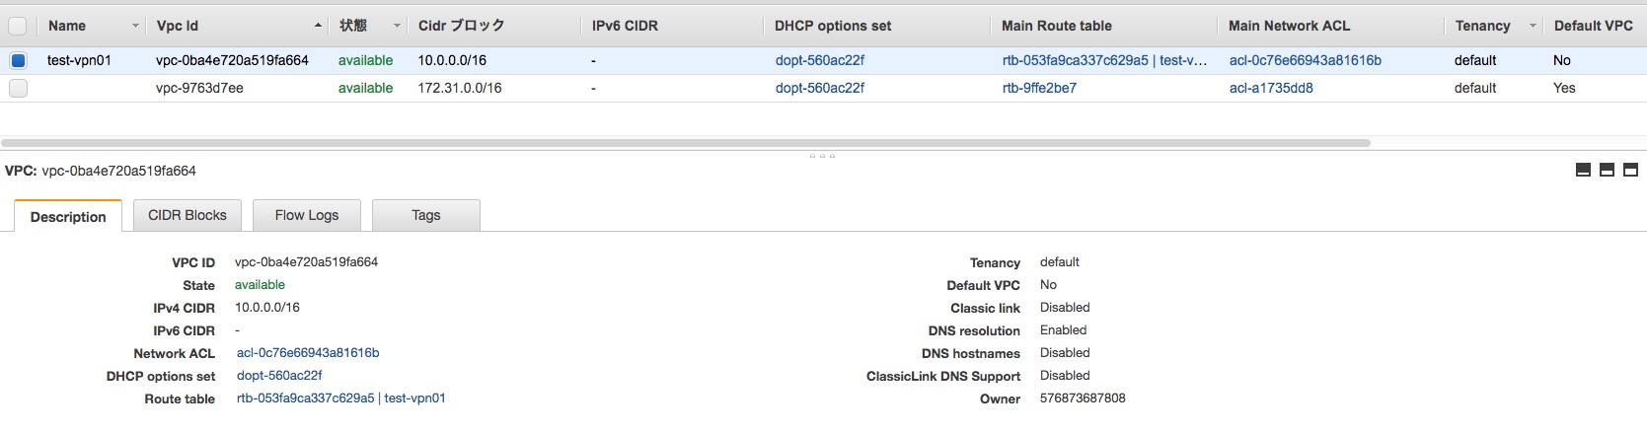The image size is (1647, 434).
Task: Switch to the CIDR Blocks tab
Action: tap(187, 215)
